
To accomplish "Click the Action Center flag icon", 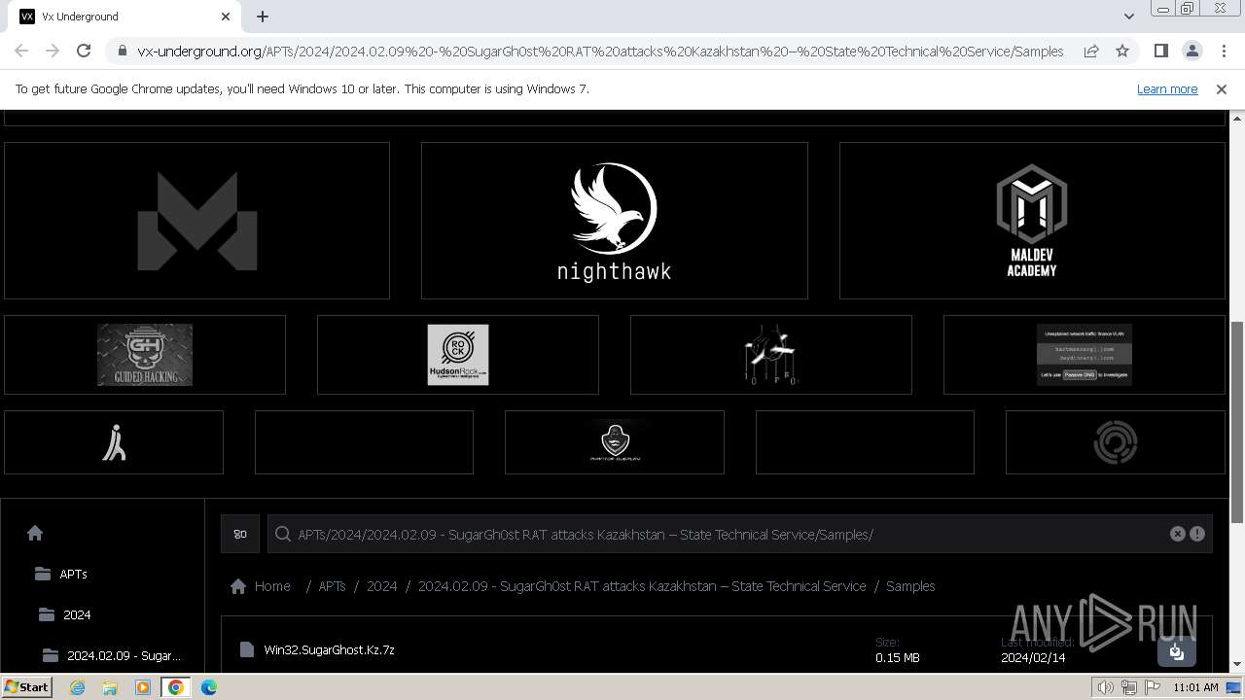I will point(1151,687).
